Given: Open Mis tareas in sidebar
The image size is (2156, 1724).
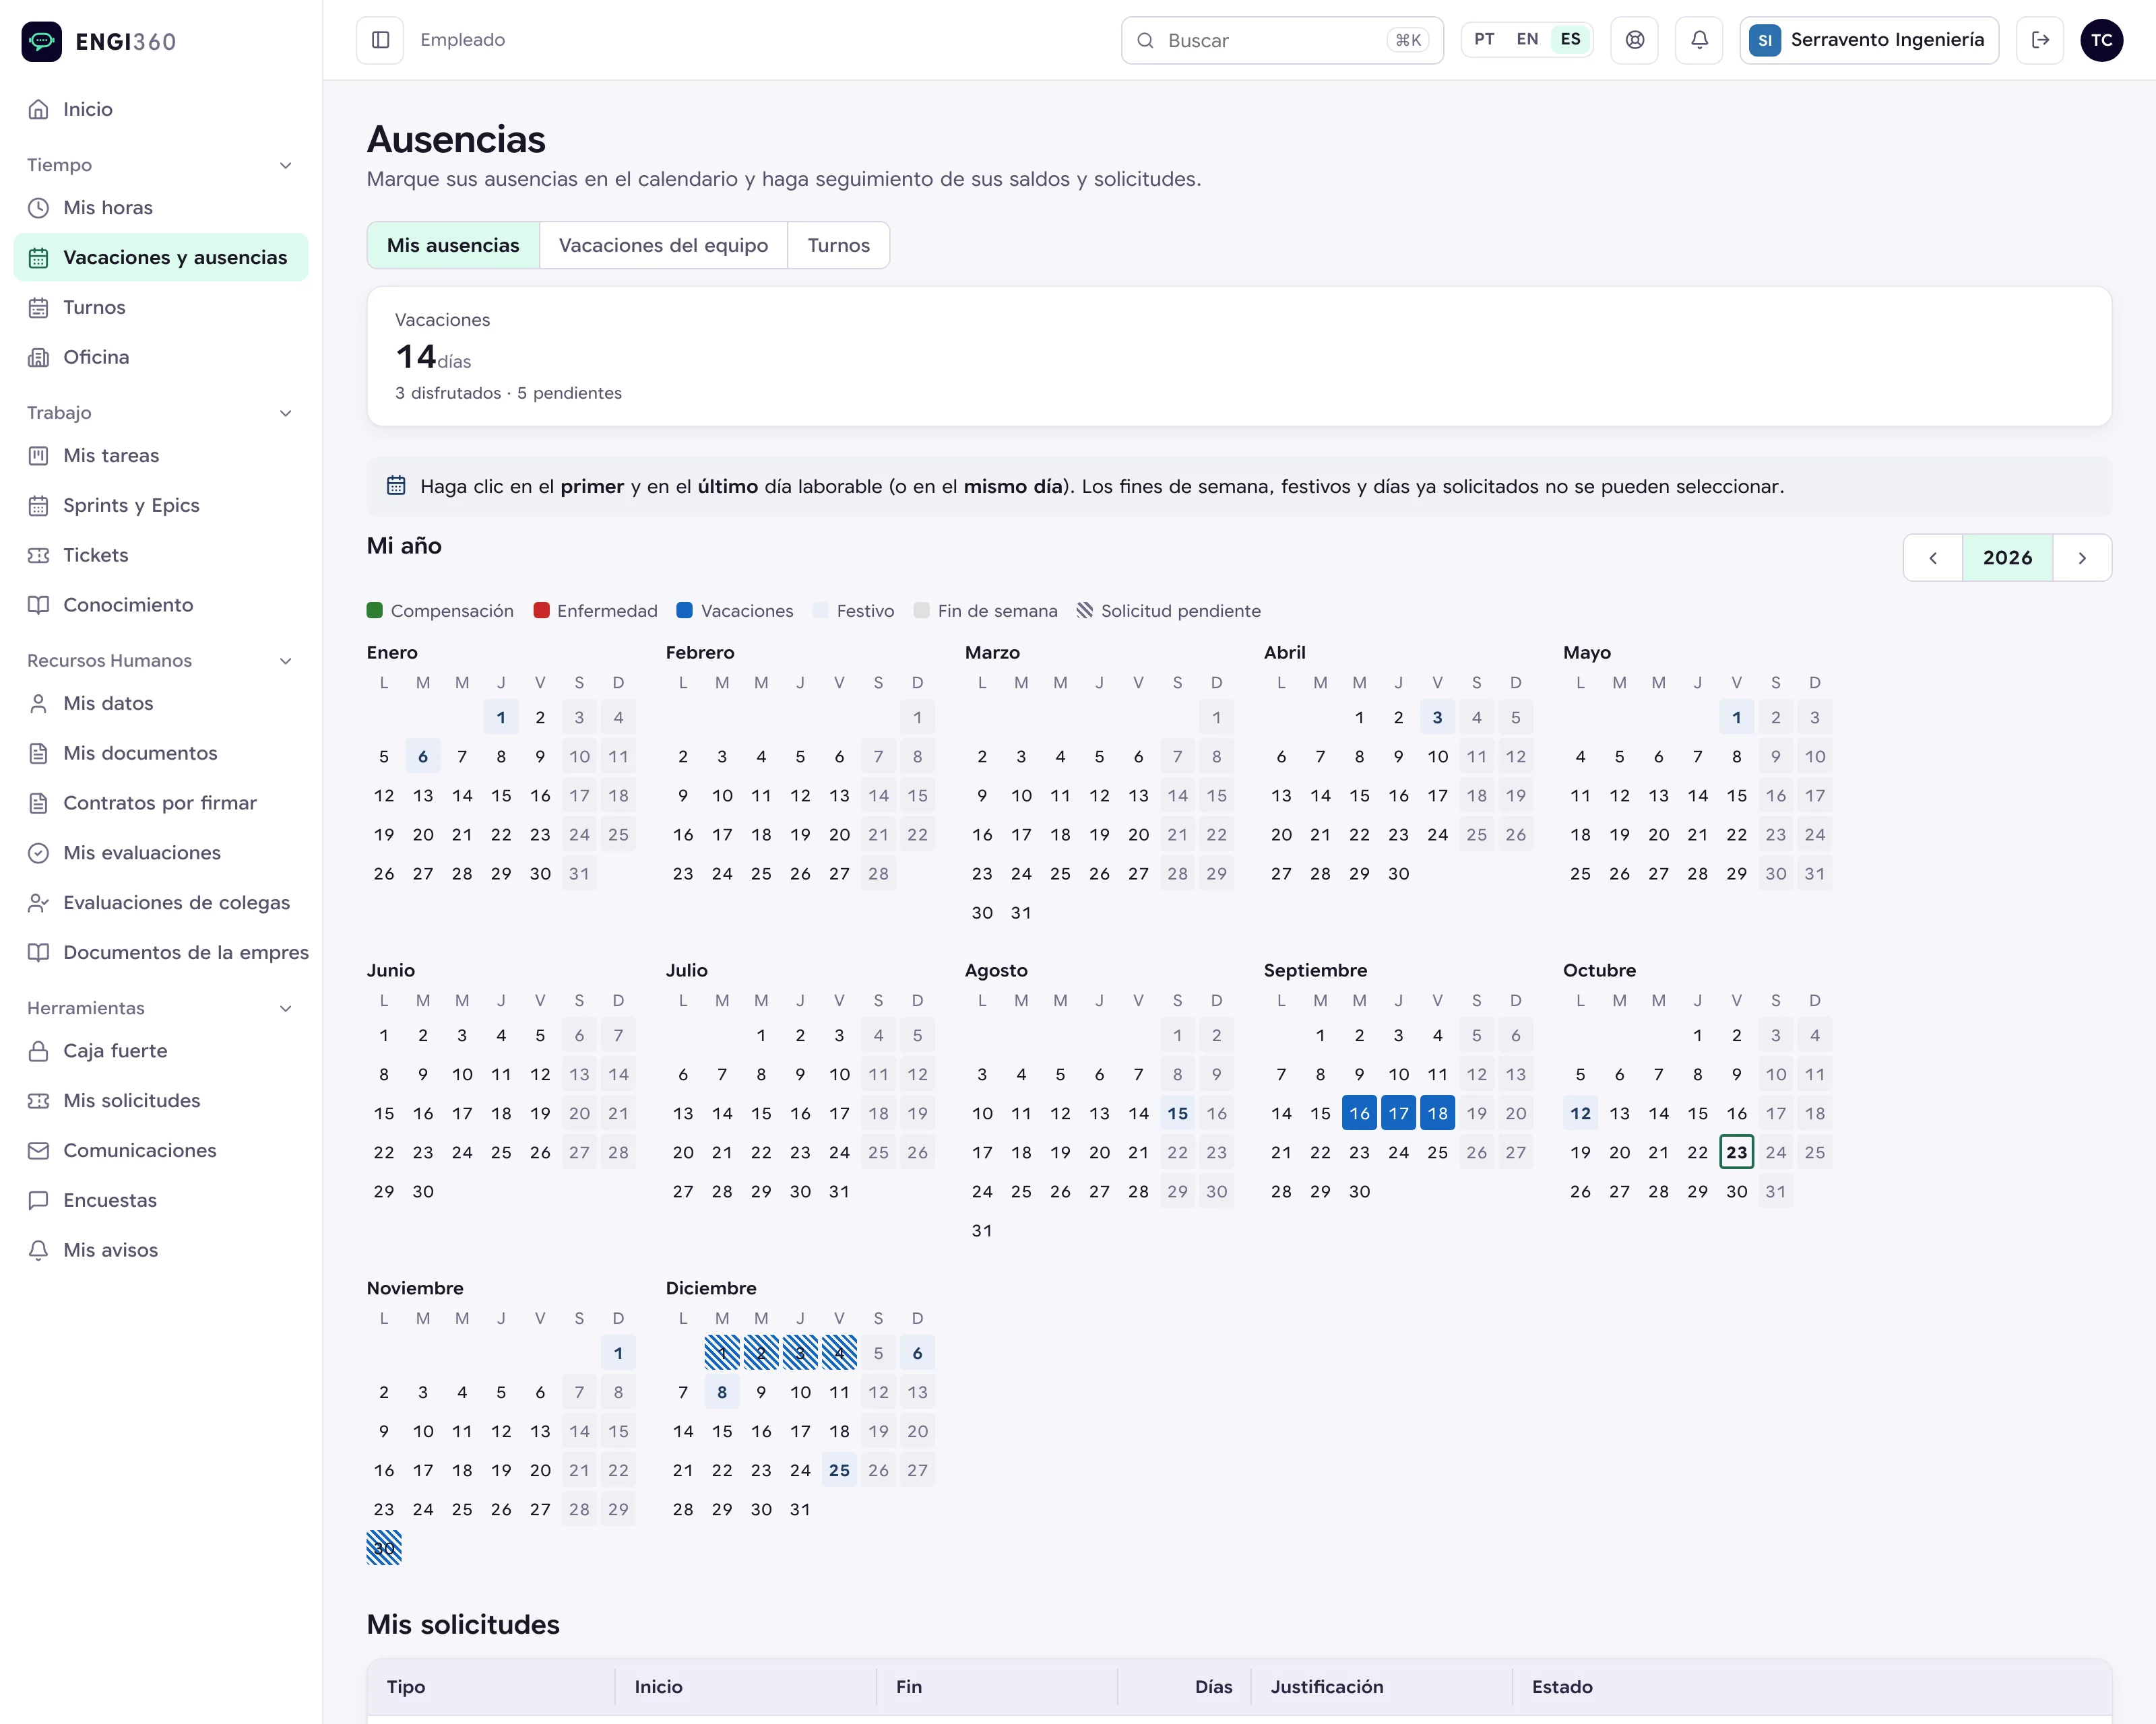Looking at the screenshot, I should coord(161,456).
